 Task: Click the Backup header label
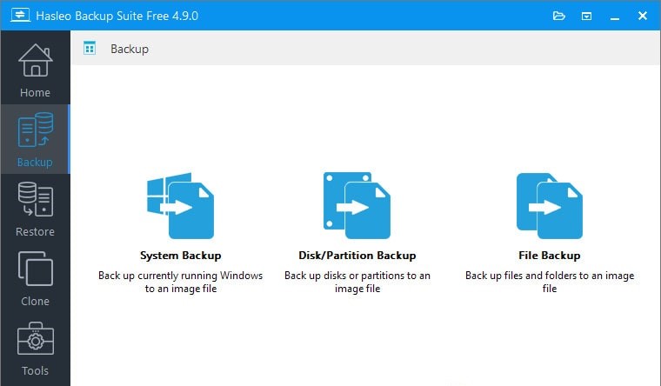click(x=130, y=49)
